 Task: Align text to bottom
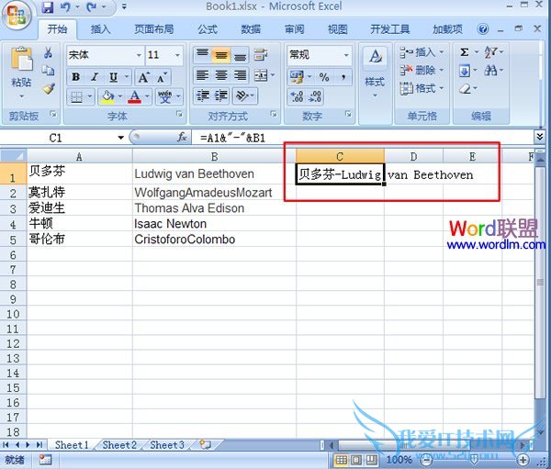tap(240, 55)
